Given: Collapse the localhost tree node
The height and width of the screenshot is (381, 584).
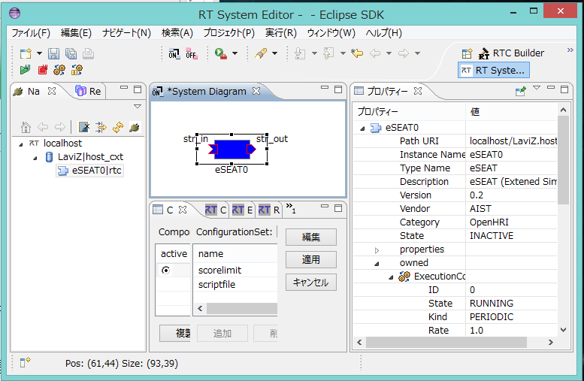Looking at the screenshot, I should click(x=21, y=144).
